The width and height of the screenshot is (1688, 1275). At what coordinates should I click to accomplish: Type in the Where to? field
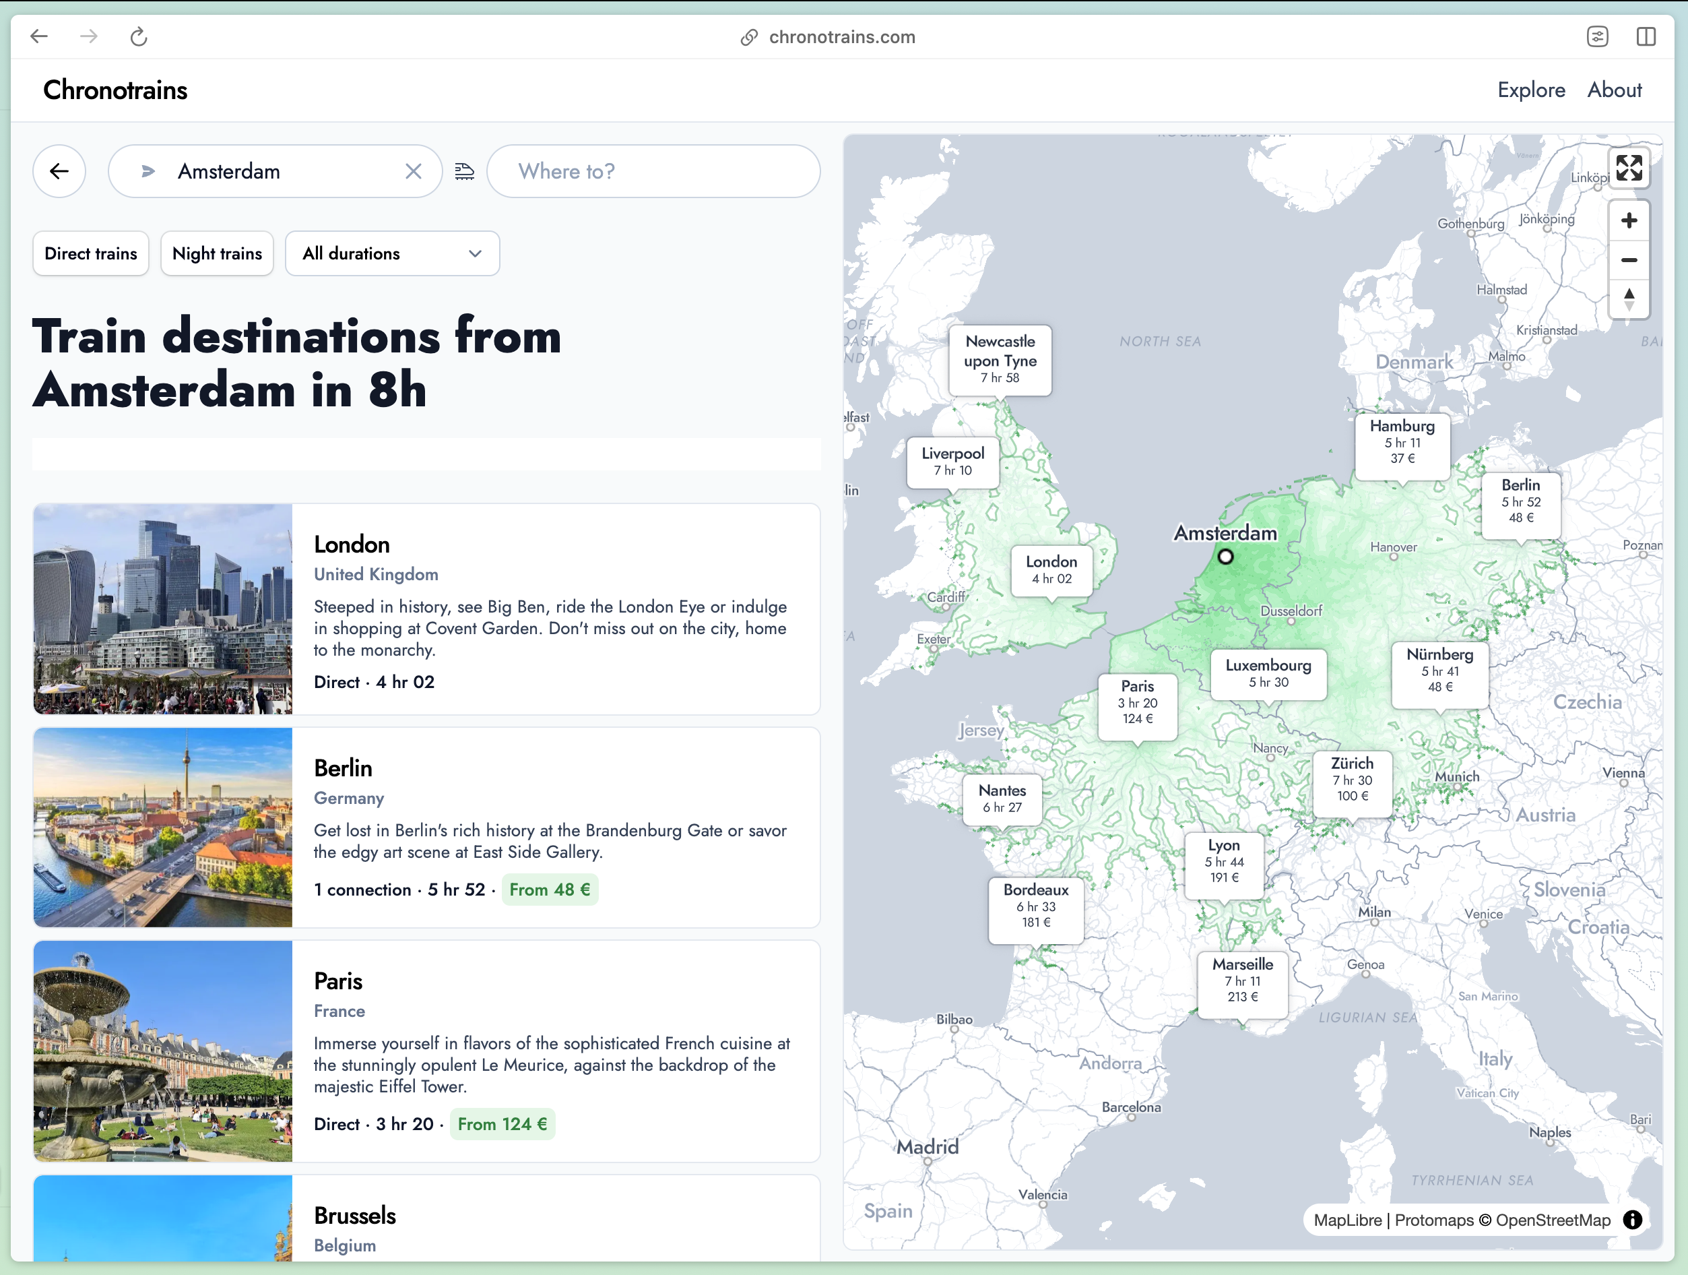click(653, 171)
